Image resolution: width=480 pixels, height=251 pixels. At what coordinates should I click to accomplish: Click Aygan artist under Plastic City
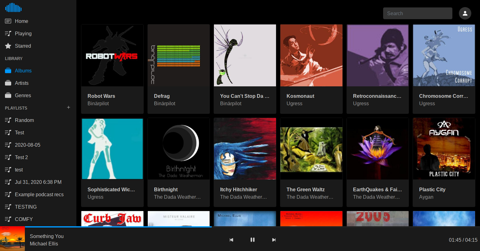[426, 197]
